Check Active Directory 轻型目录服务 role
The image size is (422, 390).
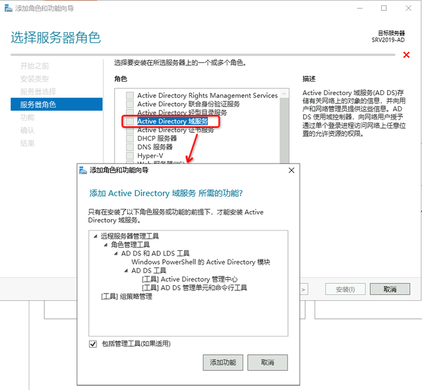point(130,112)
